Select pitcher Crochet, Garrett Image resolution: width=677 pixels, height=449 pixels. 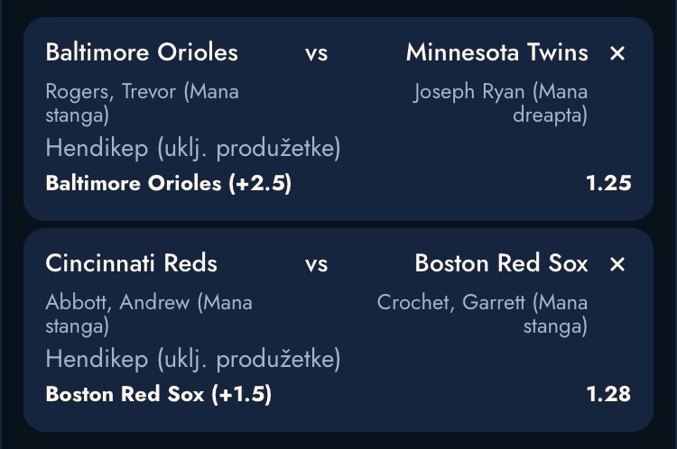(x=482, y=314)
